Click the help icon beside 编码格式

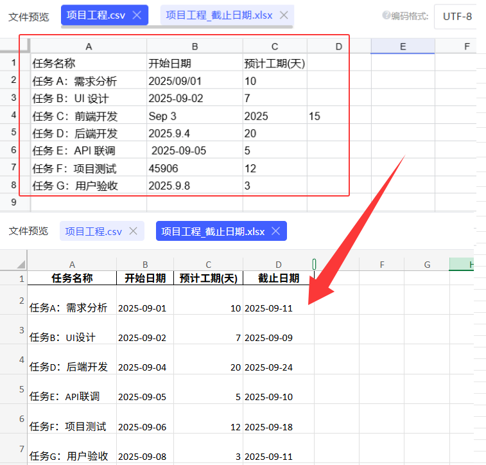point(386,15)
